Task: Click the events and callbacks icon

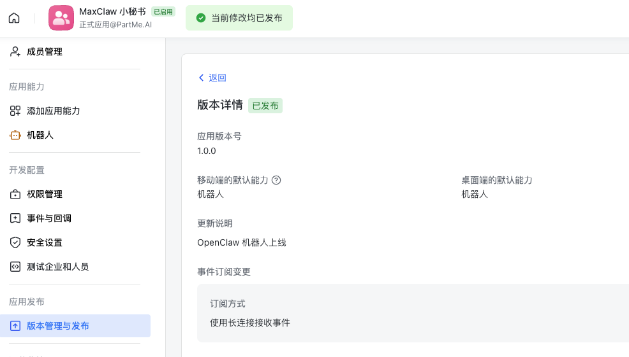Action: click(x=15, y=218)
